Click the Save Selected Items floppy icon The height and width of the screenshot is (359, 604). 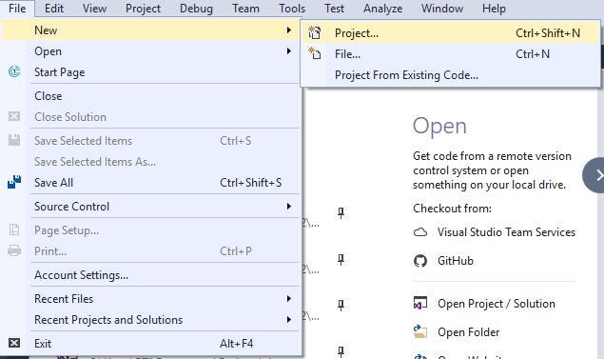[x=14, y=140]
